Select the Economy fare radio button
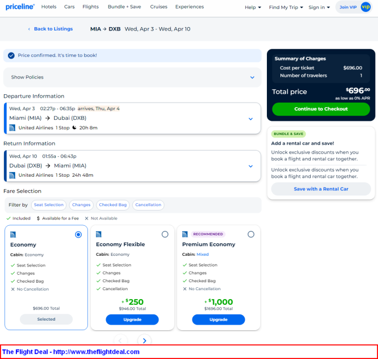378x359 pixels. click(78, 234)
